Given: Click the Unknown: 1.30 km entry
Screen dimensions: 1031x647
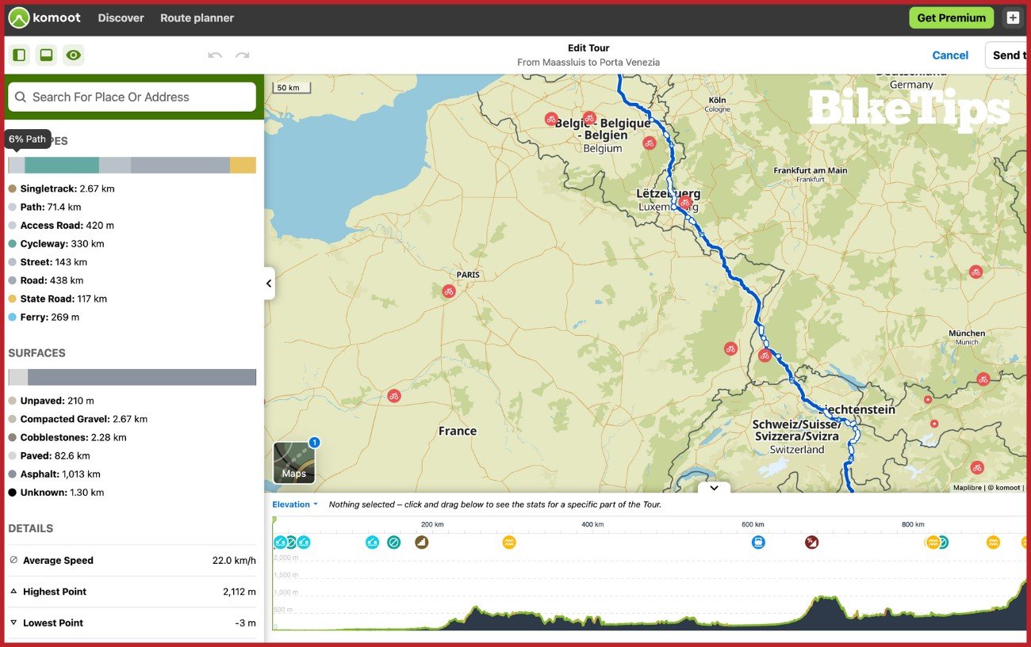Looking at the screenshot, I should 56,492.
